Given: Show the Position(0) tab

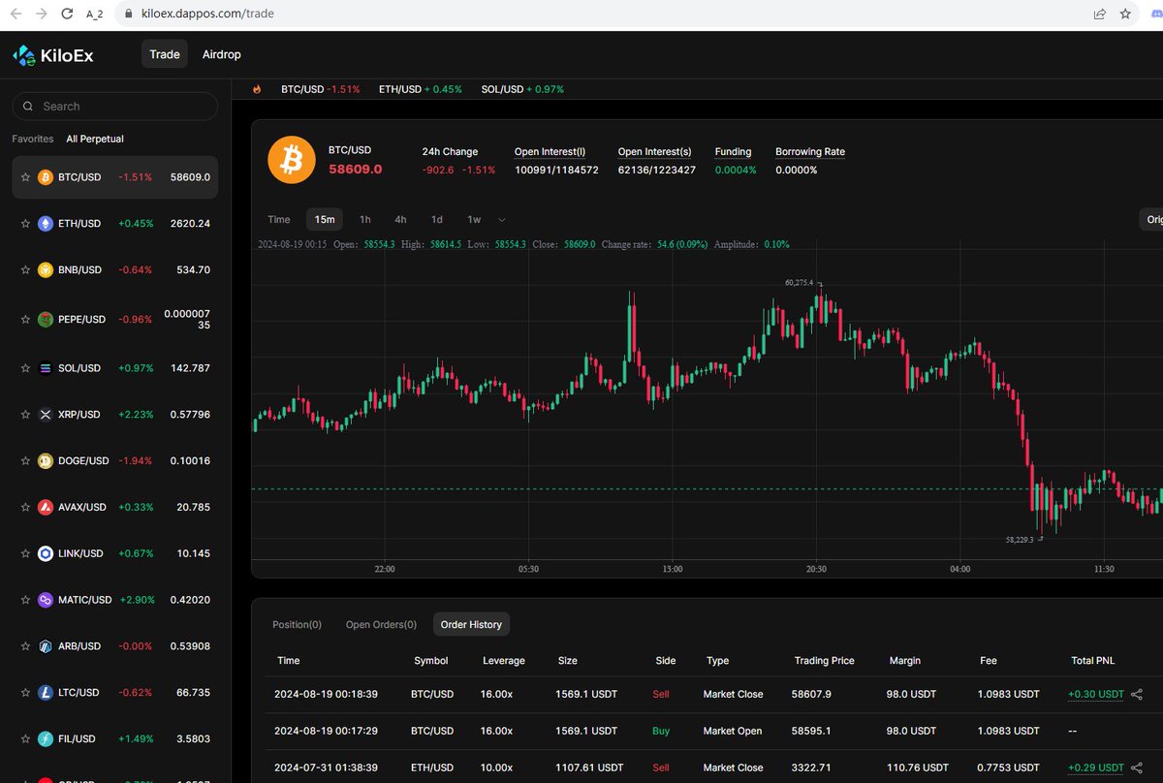Looking at the screenshot, I should [x=298, y=625].
